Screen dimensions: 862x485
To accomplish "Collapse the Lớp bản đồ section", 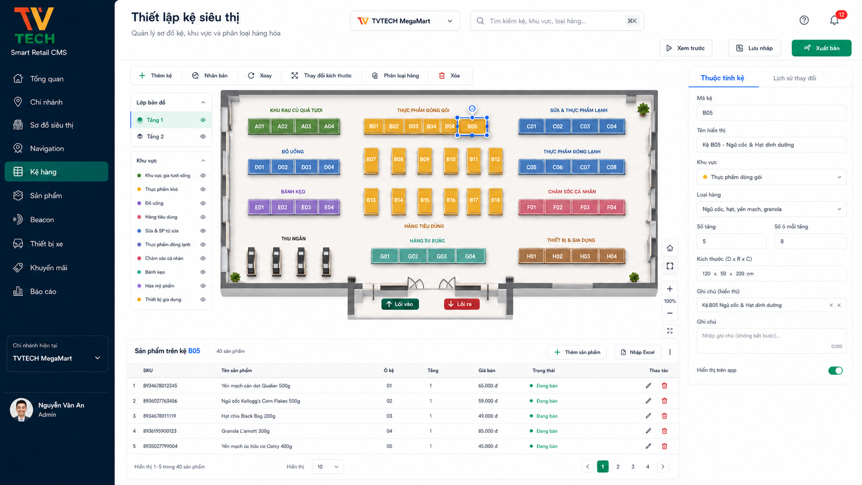I will [203, 102].
